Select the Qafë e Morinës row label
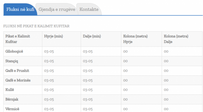The height and width of the screenshot is (112, 203). coord(18,80)
